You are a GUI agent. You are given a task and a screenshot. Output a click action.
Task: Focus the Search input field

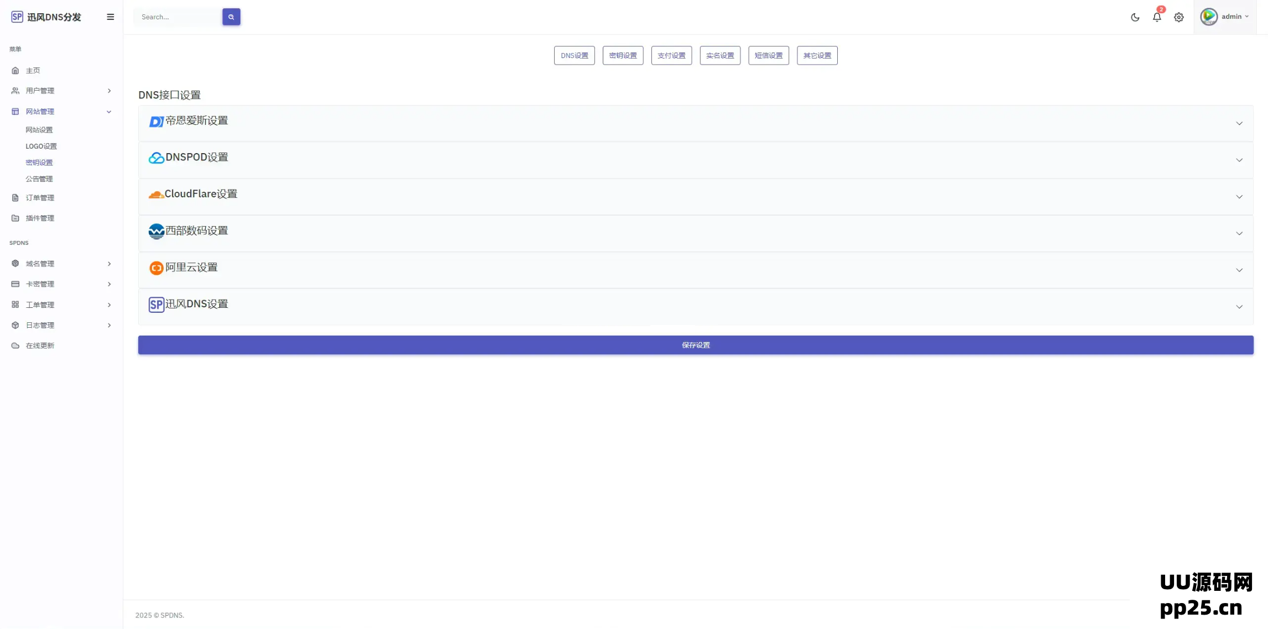[x=178, y=17]
